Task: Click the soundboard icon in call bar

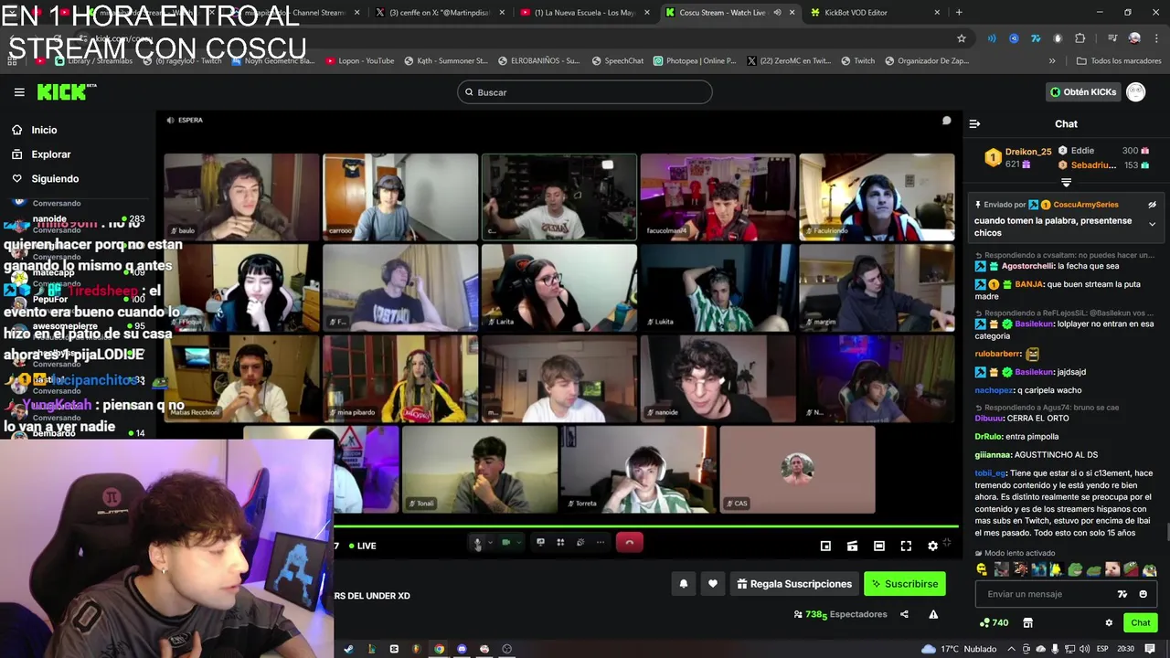Action: point(580,543)
